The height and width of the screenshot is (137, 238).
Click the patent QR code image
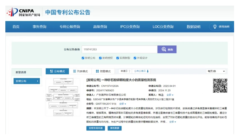tap(220, 86)
